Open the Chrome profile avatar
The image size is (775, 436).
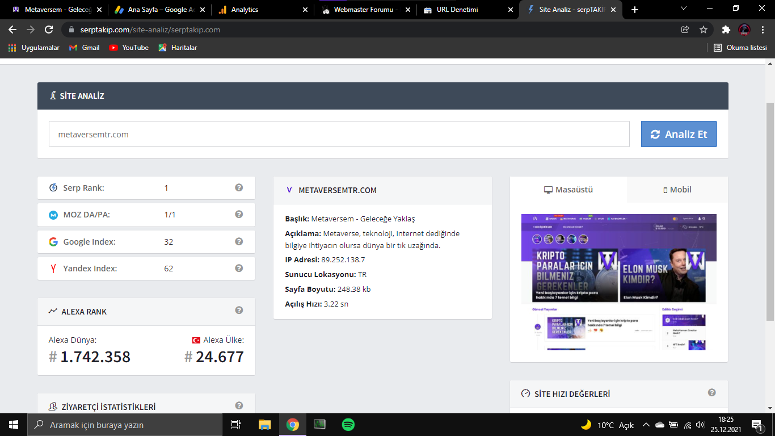coord(744,30)
